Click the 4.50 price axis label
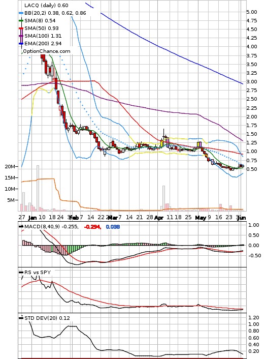The image size is (267, 359). pyautogui.click(x=252, y=29)
